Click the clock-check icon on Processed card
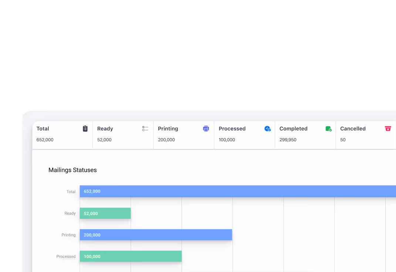The image size is (396, 272). pyautogui.click(x=267, y=129)
